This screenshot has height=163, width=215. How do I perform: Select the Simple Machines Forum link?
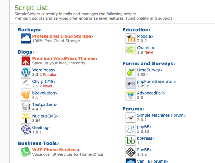coord(161,115)
